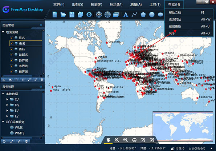Choose 在线更新 from the help menu
Image resolution: width=216 pixels, height=151 pixels.
click(189, 26)
